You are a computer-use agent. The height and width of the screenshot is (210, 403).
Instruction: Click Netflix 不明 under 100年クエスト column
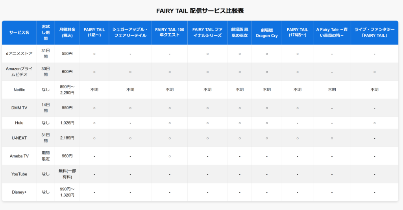[x=170, y=90]
